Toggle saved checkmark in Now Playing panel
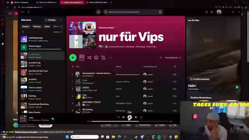Screen dimensions: 249x140 (237, 87)
